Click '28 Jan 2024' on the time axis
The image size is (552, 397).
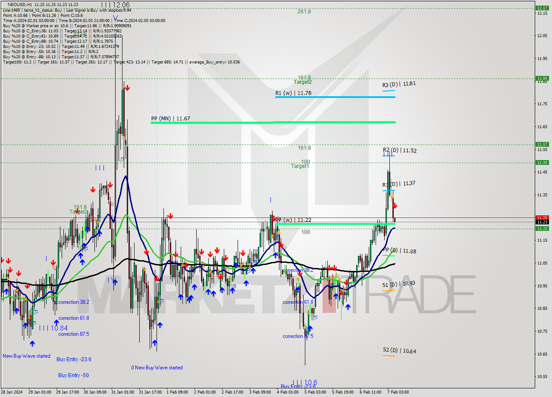pos(12,392)
